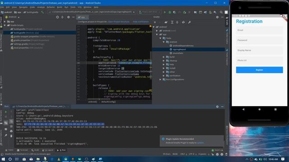Open Android Studio taskbar icon
The image size is (289, 162).
click(65, 159)
